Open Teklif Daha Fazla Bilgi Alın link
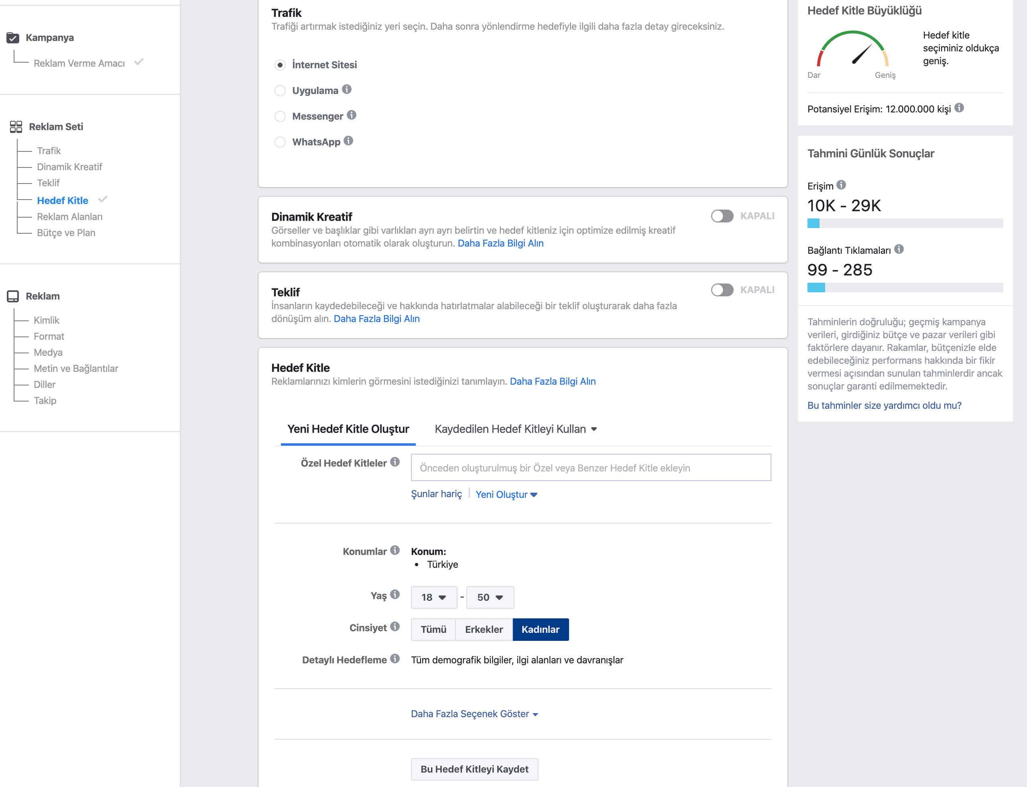 (x=376, y=318)
